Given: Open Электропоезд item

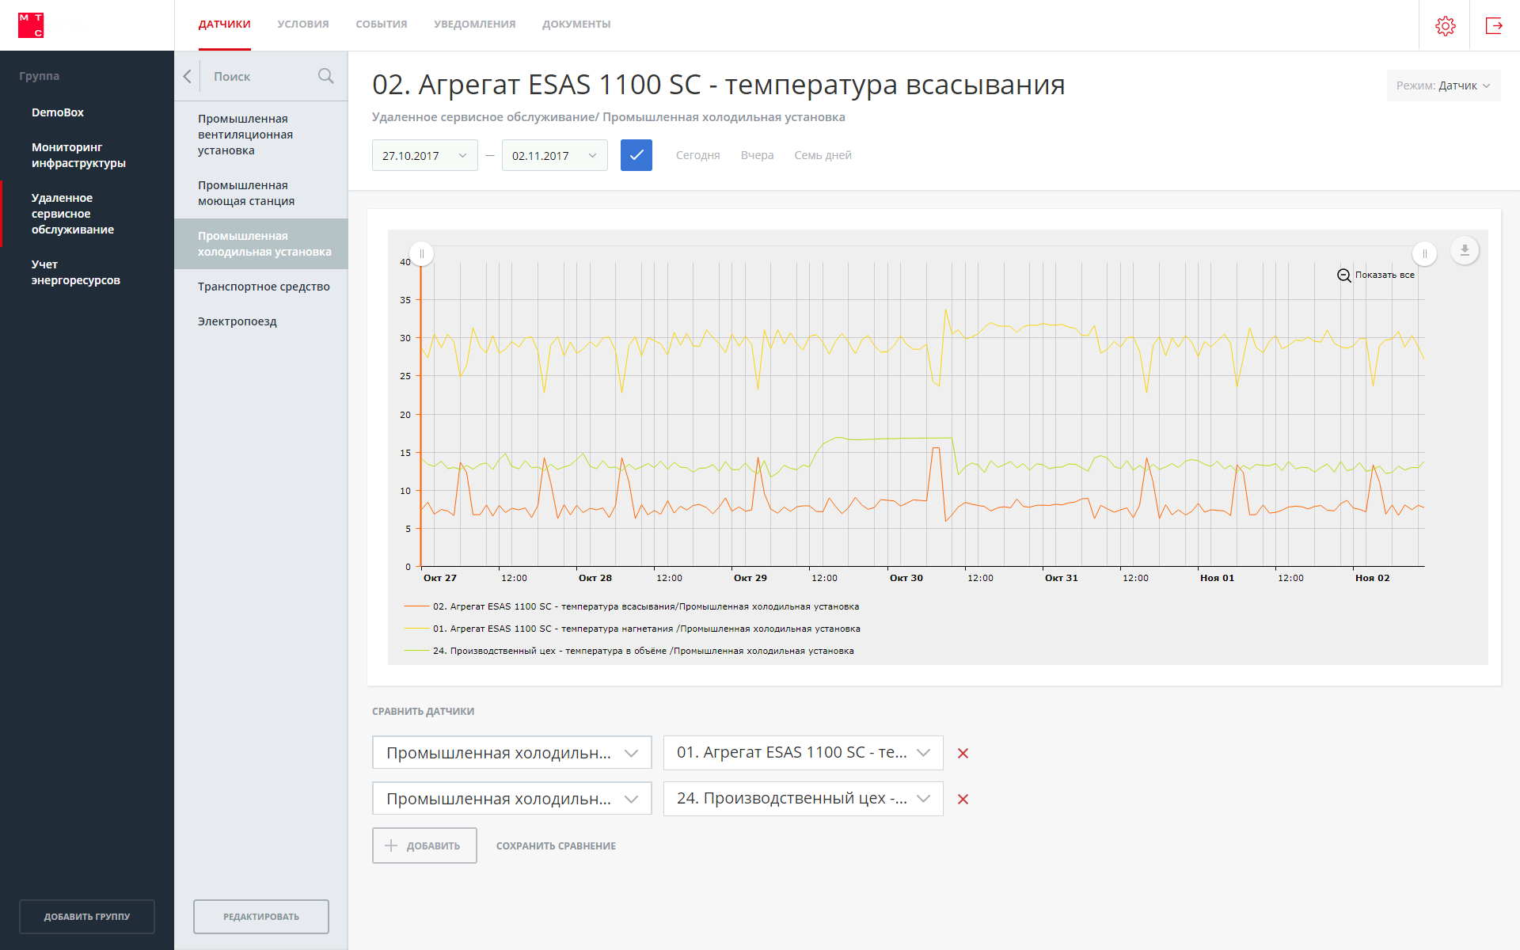Looking at the screenshot, I should tap(237, 321).
